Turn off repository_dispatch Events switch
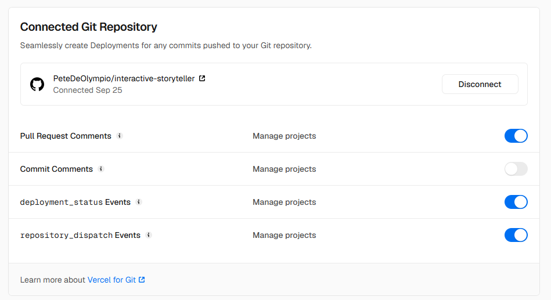The height and width of the screenshot is (300, 551). tap(516, 235)
